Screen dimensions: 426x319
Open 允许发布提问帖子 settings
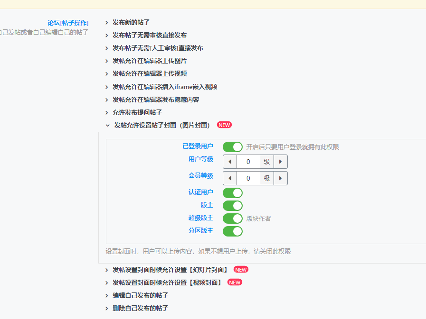tap(137, 112)
